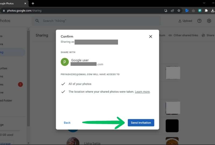Open the black shared album thumbnail
The height and width of the screenshot is (145, 215).
(172, 126)
